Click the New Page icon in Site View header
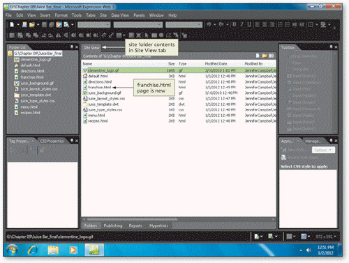The height and width of the screenshot is (263, 349). click(x=258, y=56)
